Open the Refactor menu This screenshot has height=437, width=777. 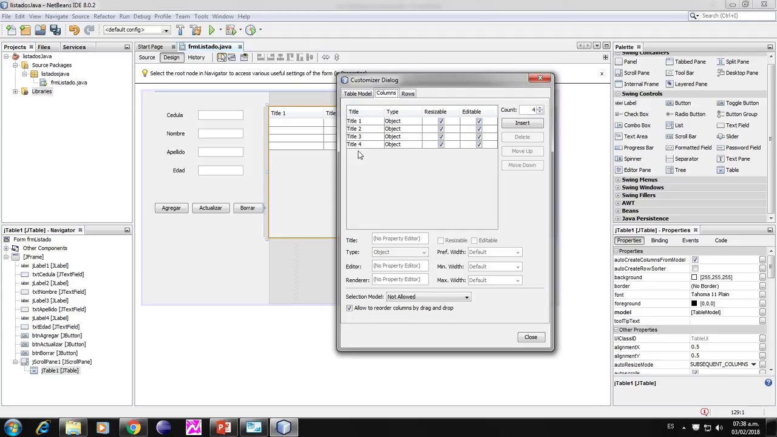click(104, 16)
